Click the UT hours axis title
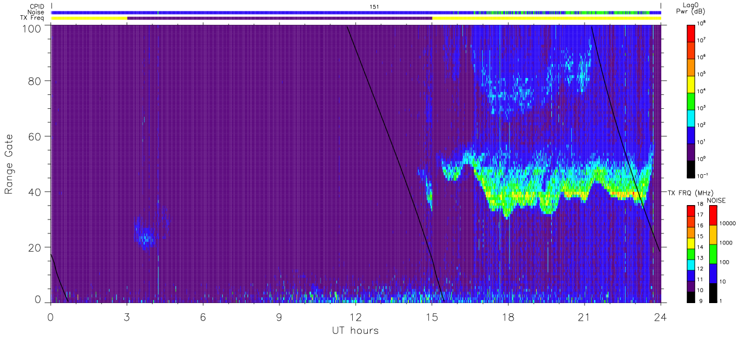The image size is (743, 343). pyautogui.click(x=355, y=330)
